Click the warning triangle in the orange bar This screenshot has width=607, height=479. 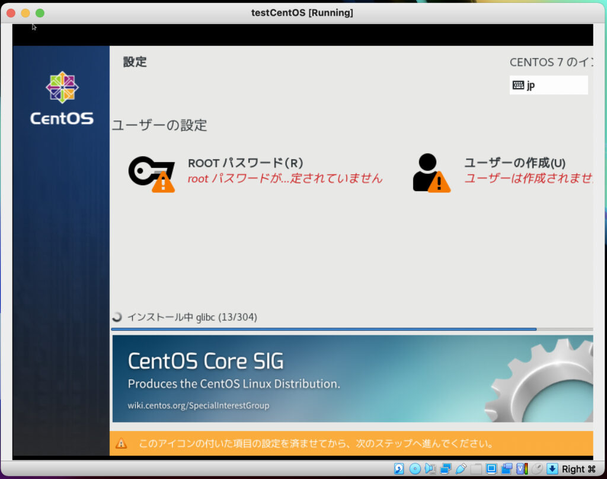(x=121, y=443)
